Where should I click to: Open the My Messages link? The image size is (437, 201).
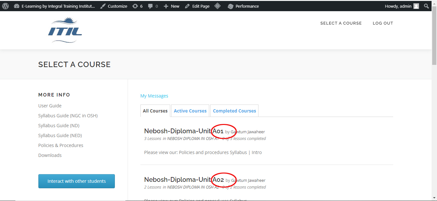[154, 96]
